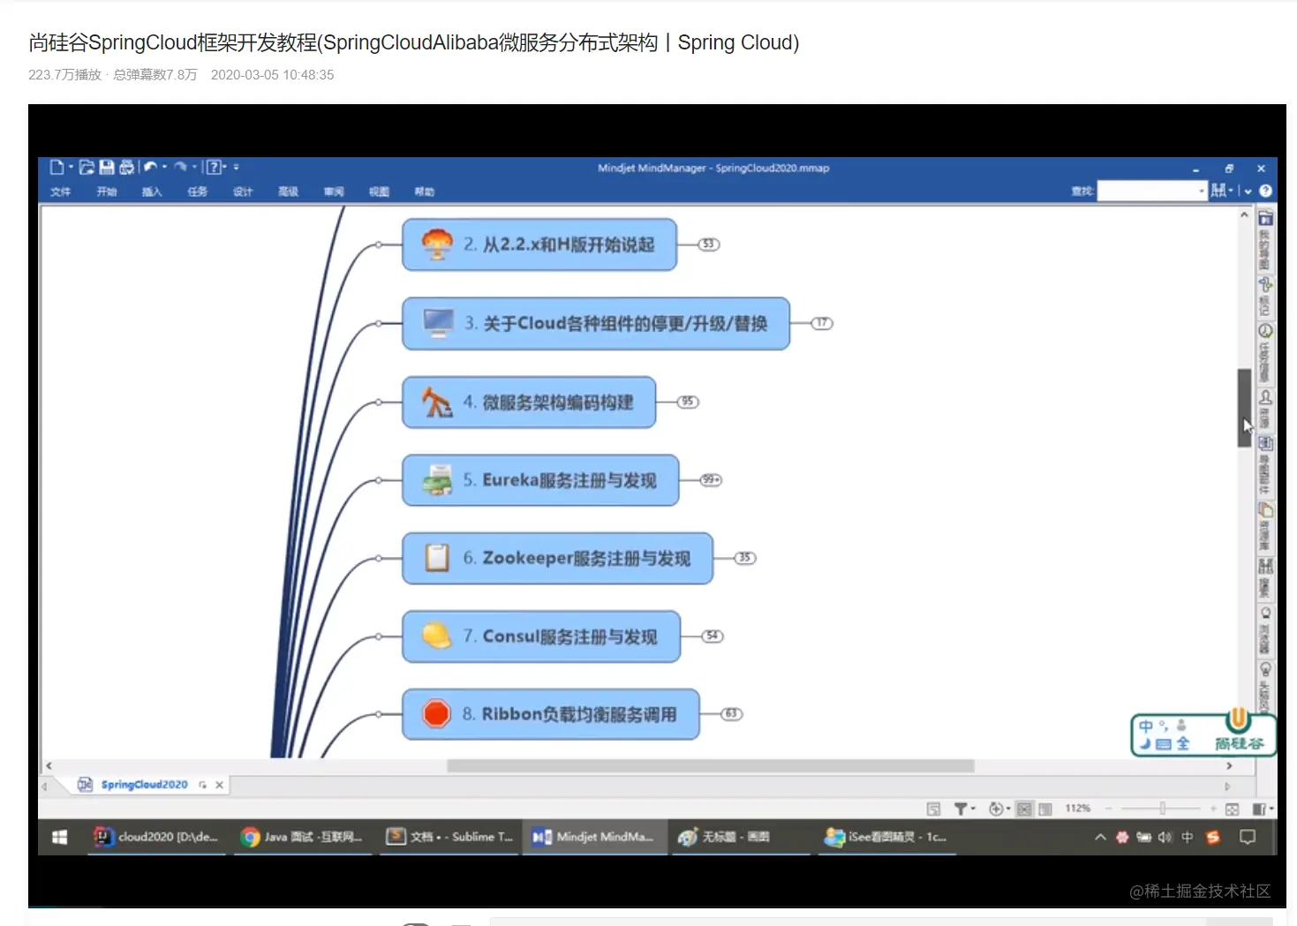
Task: Open the 任务信息 task info side panel
Action: 1265,353
